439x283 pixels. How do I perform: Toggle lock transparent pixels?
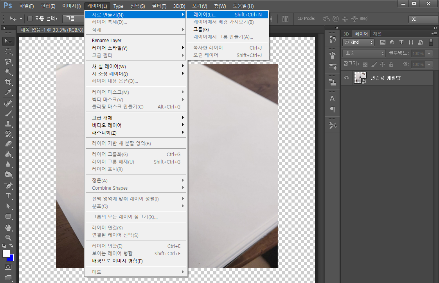tap(365, 64)
